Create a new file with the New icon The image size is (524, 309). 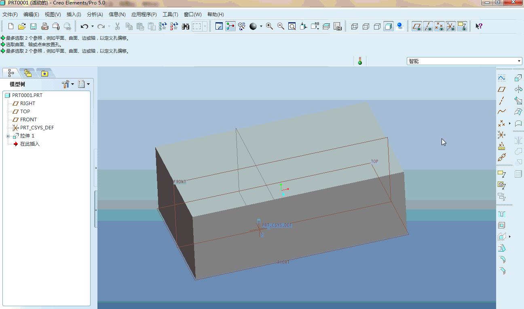(x=11, y=26)
